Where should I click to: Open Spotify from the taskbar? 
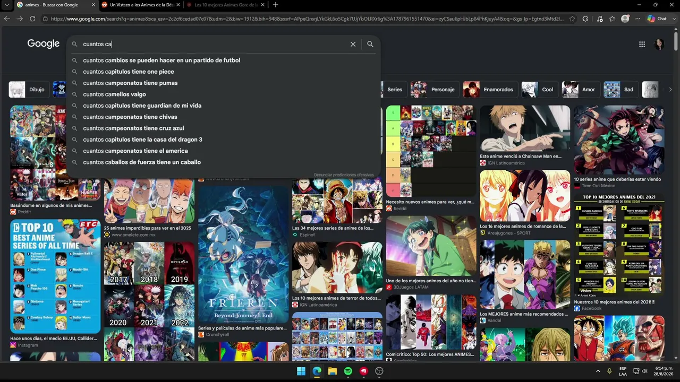point(348,371)
